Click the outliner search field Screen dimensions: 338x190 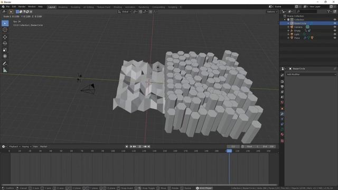pyautogui.click(x=306, y=12)
